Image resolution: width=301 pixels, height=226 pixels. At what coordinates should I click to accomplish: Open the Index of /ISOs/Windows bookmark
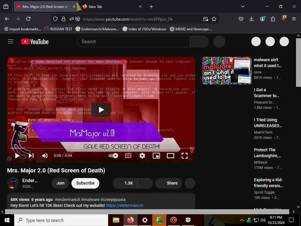coord(144,29)
